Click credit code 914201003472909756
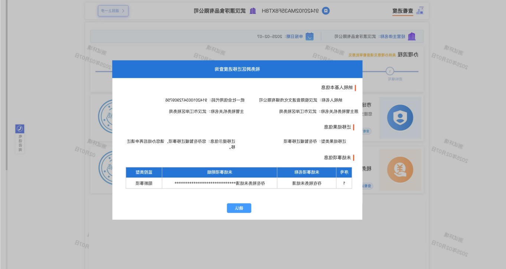 coord(186,100)
